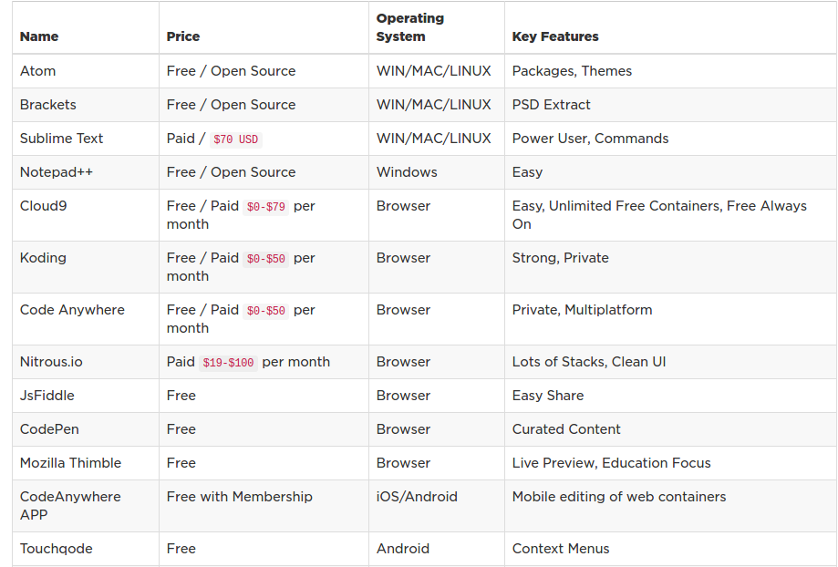Click the iOS/Android operating system cell
Viewport: 838px width, 567px height.
(417, 497)
